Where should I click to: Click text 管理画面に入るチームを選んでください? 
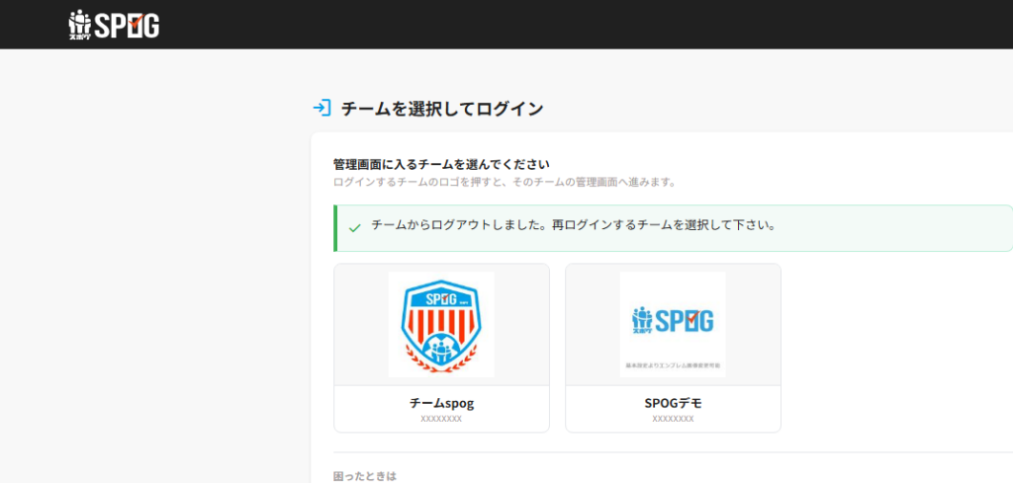[441, 164]
